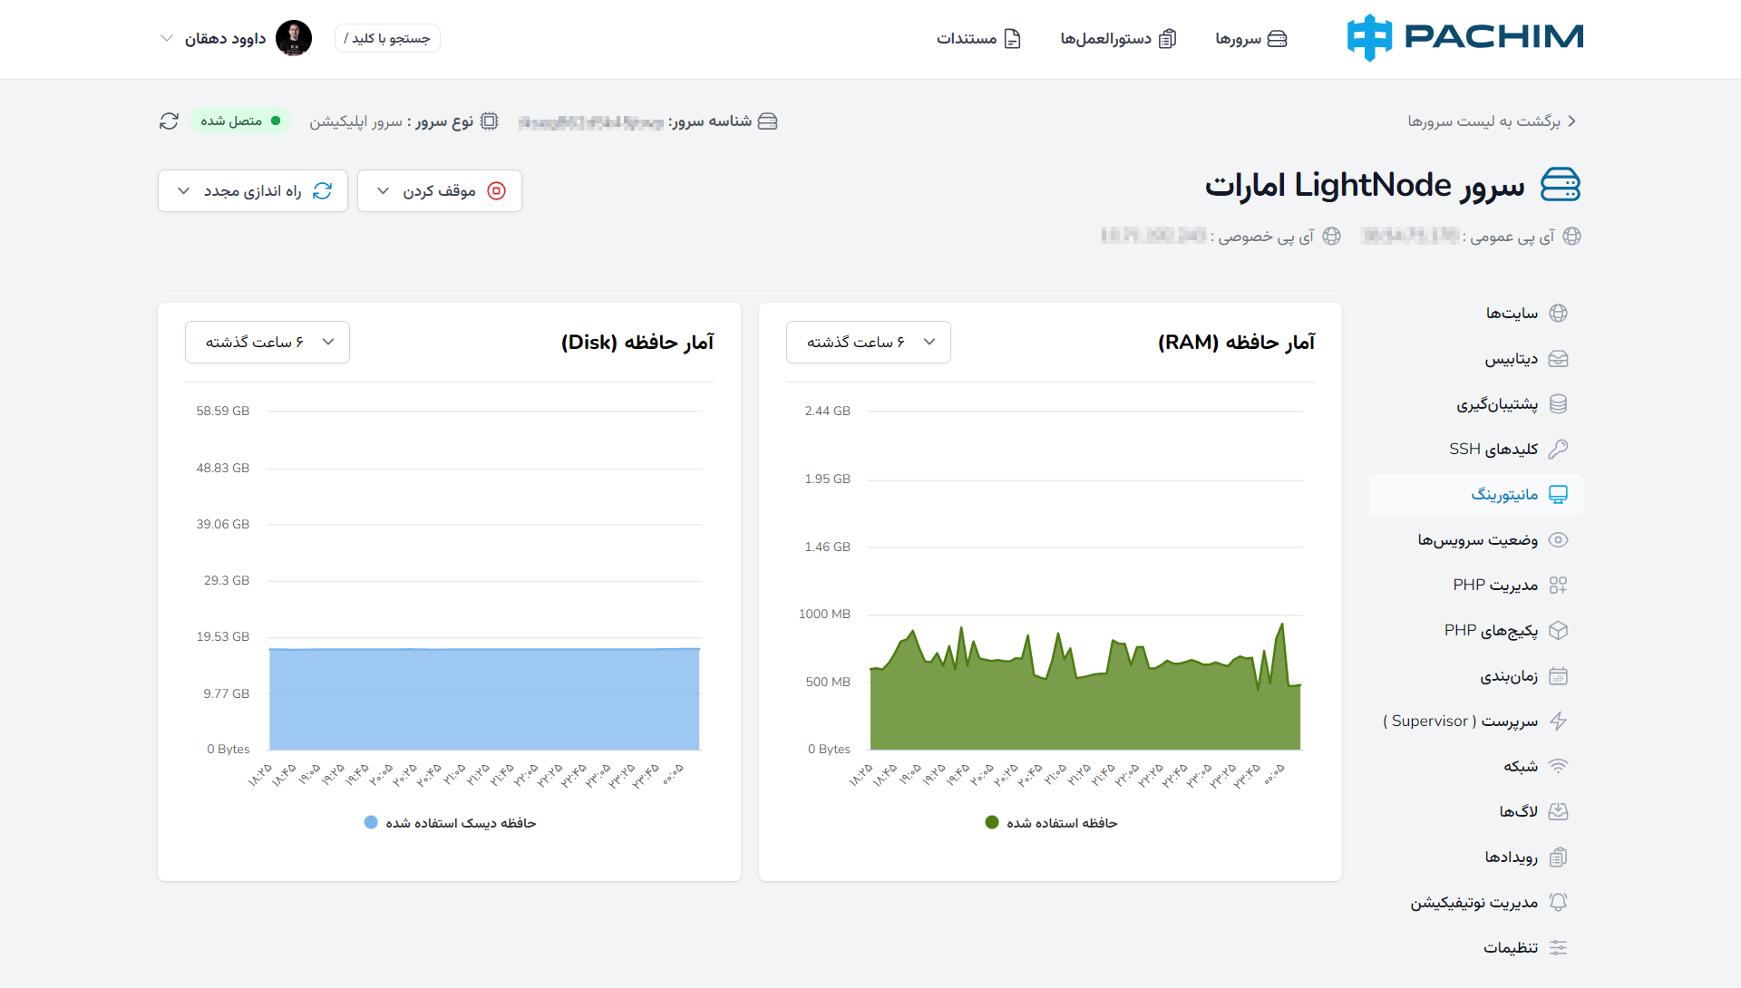Viewport: 1741px width, 988px height.
Task: Expand the داوود دهقان account menu chevron
Action: pos(166,38)
